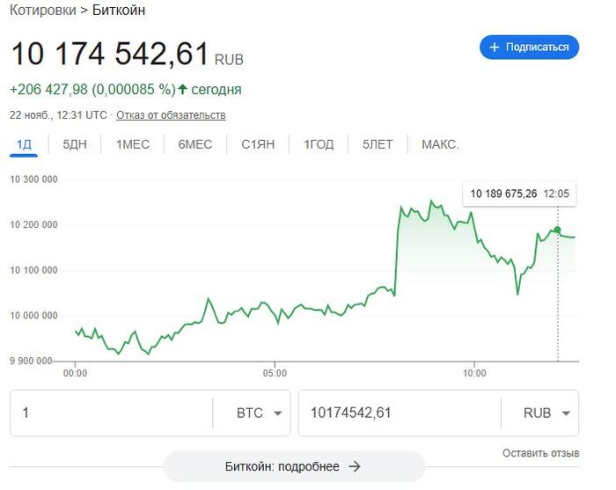Open the Отказ от обязательств link

click(x=171, y=115)
